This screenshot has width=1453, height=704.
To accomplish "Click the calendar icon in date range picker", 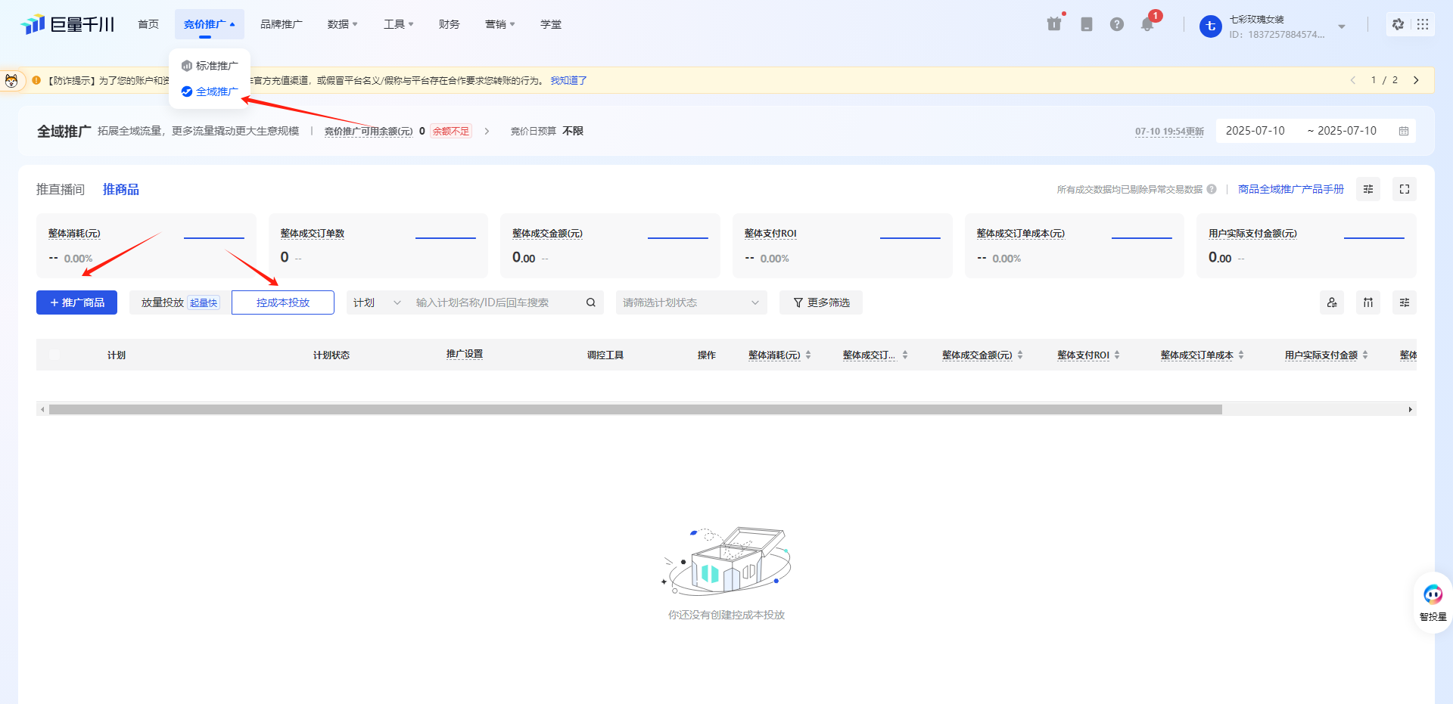I will pos(1404,131).
